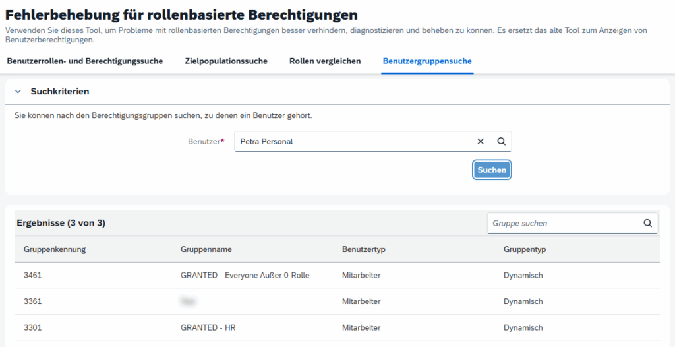The width and height of the screenshot is (675, 347).
Task: Open GRANTED - Everyone Außer 0-Rolle group
Action: click(x=245, y=275)
